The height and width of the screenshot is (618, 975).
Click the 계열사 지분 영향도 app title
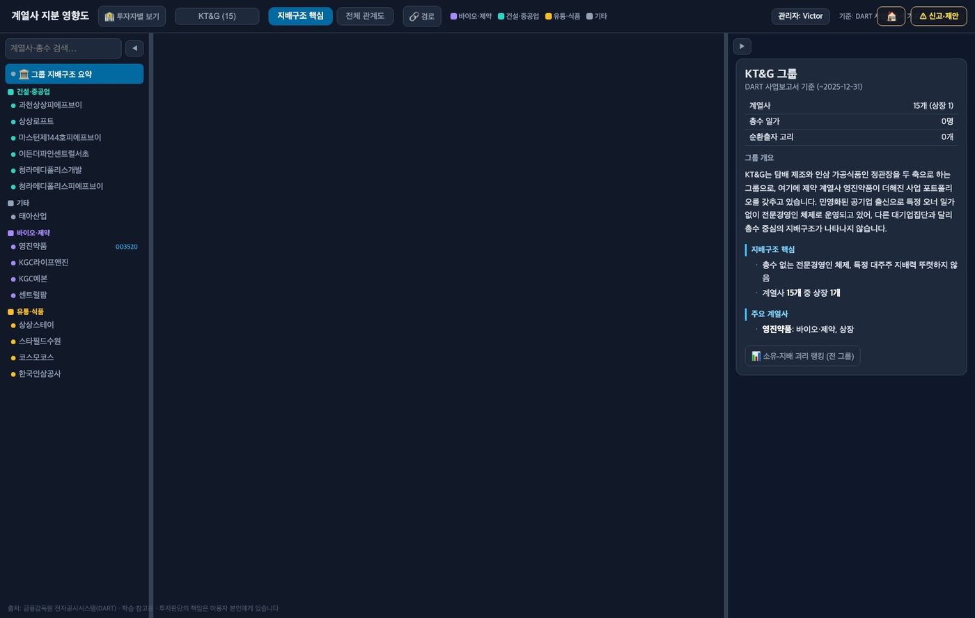tap(49, 16)
